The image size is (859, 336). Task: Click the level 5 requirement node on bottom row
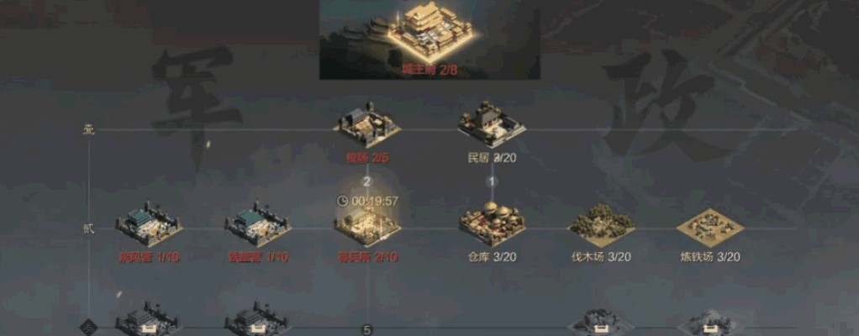click(367, 330)
